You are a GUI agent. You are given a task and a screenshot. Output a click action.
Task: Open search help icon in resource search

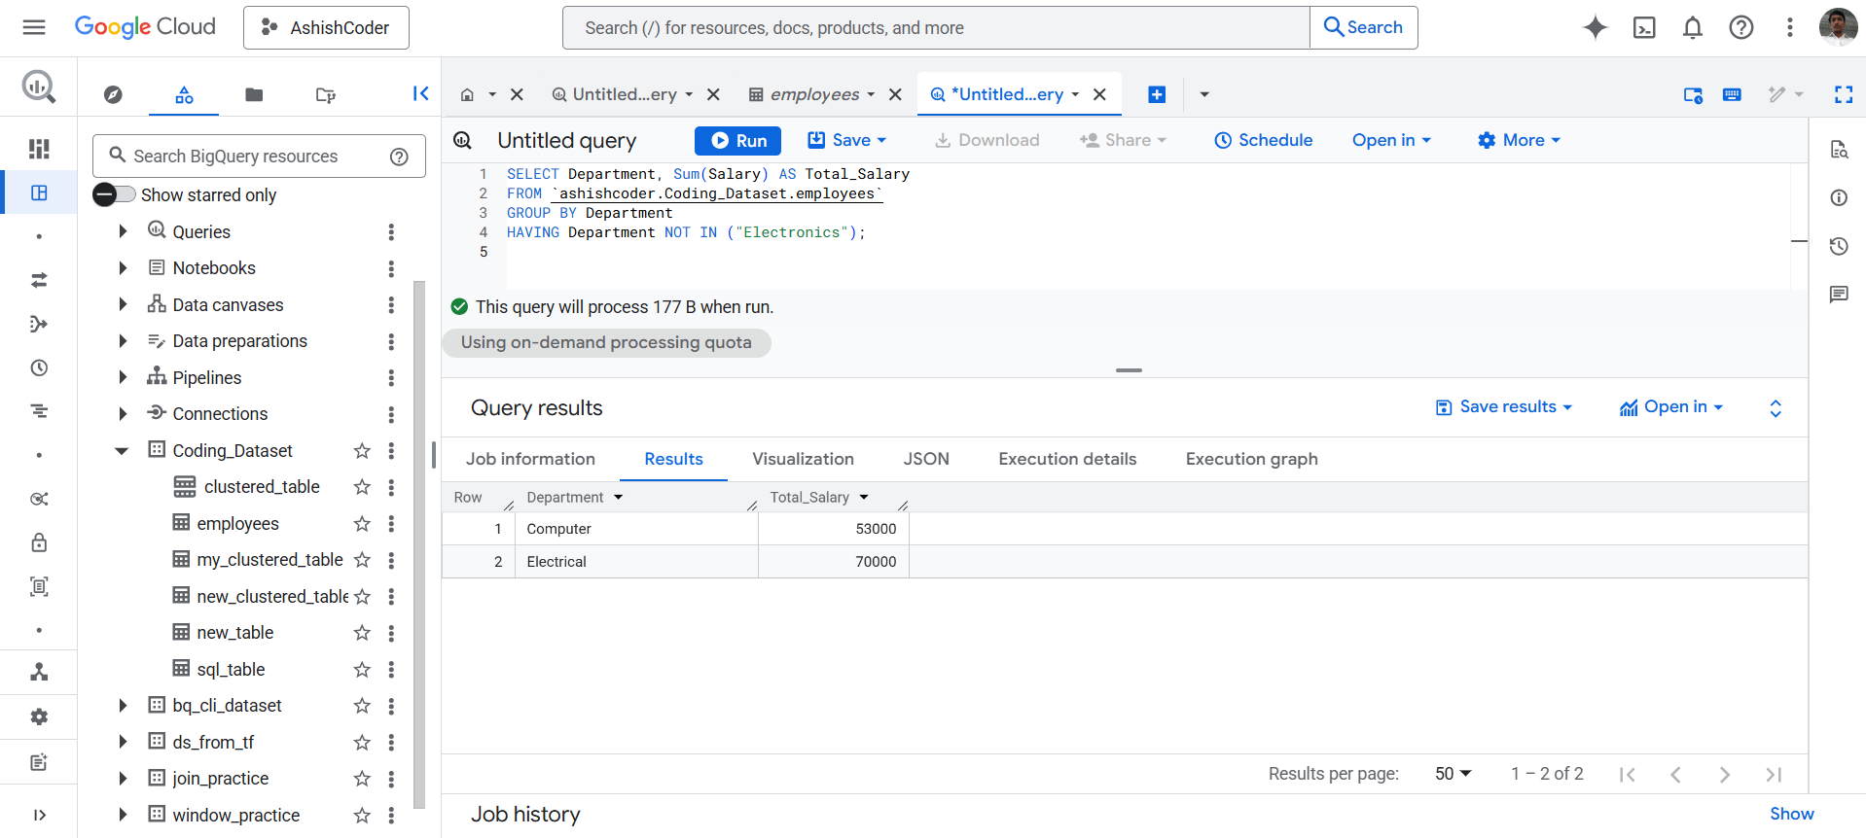(x=399, y=157)
